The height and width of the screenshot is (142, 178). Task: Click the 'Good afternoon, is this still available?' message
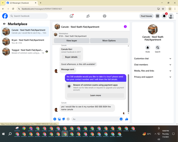coord(78,64)
